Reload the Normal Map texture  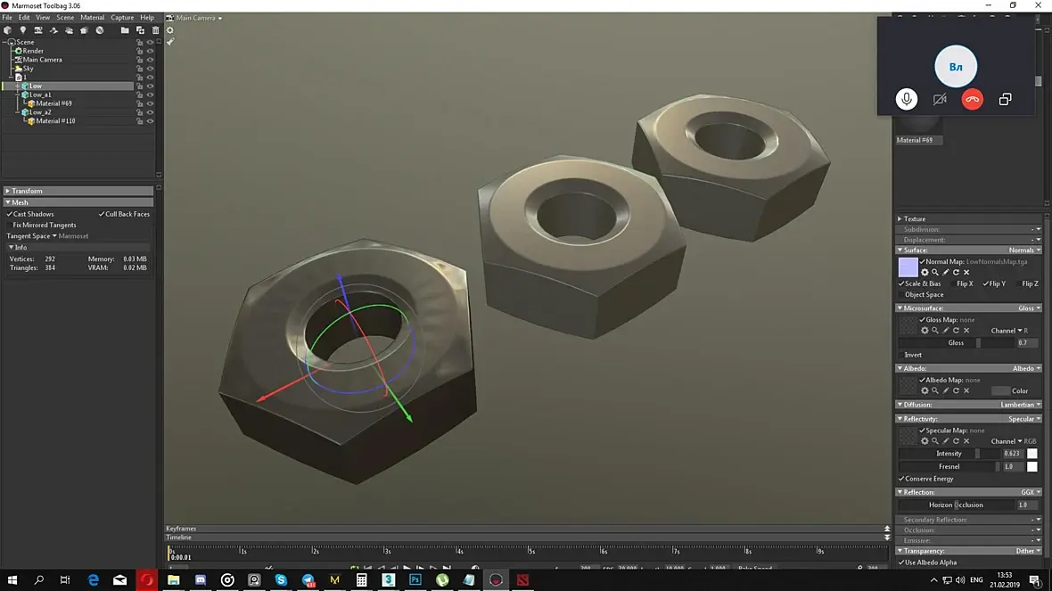click(x=956, y=273)
